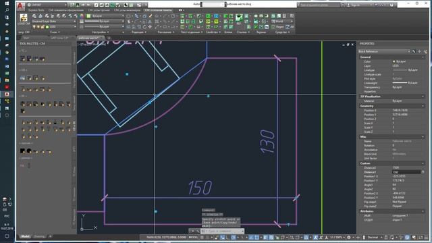Open the workspace dropdown in title bar

(47, 5)
